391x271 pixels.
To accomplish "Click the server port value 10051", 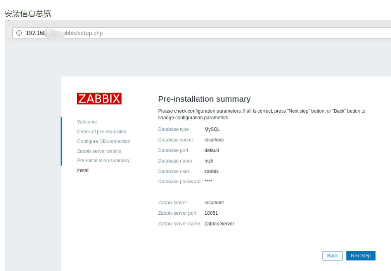I will pyautogui.click(x=211, y=213).
